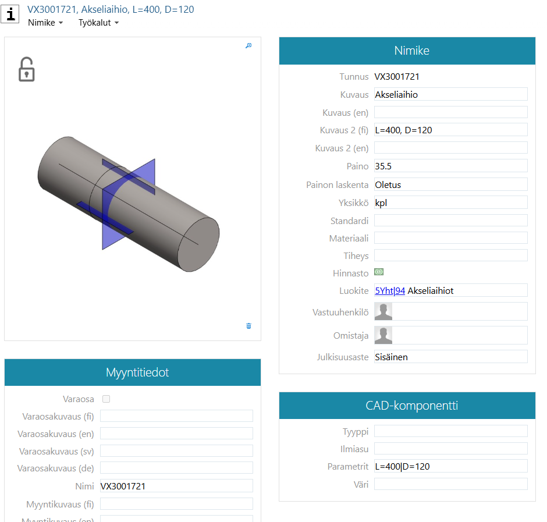Open the Painon laskenta field showing Oletus
547x522 pixels.
coord(450,184)
